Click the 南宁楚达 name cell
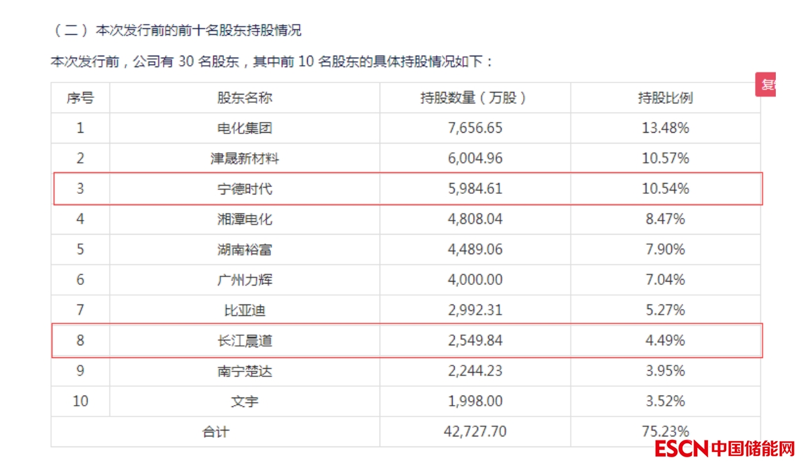Image resolution: width=812 pixels, height=468 pixels. (245, 371)
